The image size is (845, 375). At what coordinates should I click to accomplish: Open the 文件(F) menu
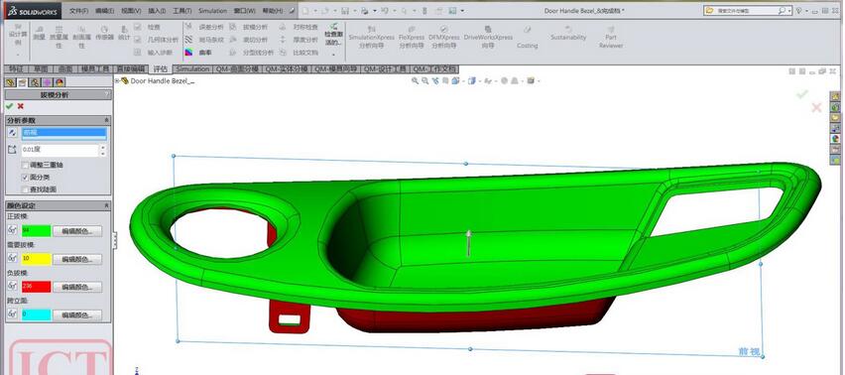click(78, 11)
